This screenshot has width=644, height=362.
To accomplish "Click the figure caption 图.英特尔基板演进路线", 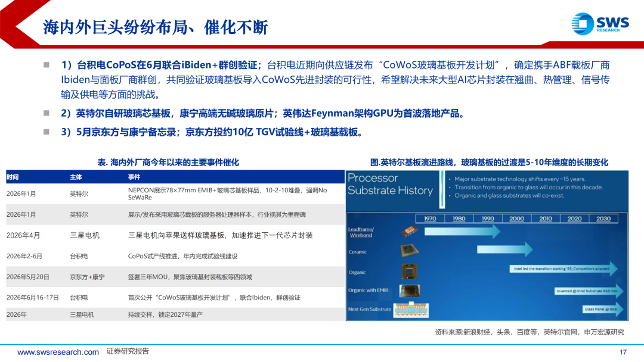I will pos(489,163).
